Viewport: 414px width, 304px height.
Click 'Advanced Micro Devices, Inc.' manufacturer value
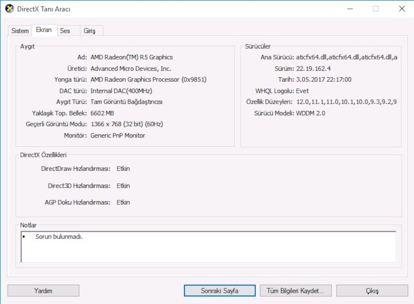[x=131, y=68]
